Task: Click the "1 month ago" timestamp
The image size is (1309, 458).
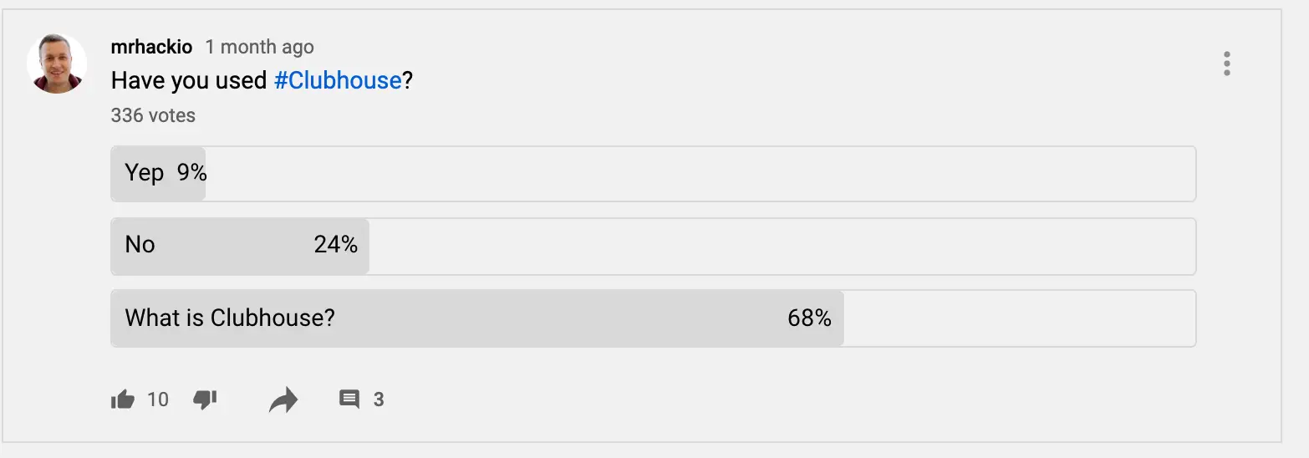Action: [260, 47]
